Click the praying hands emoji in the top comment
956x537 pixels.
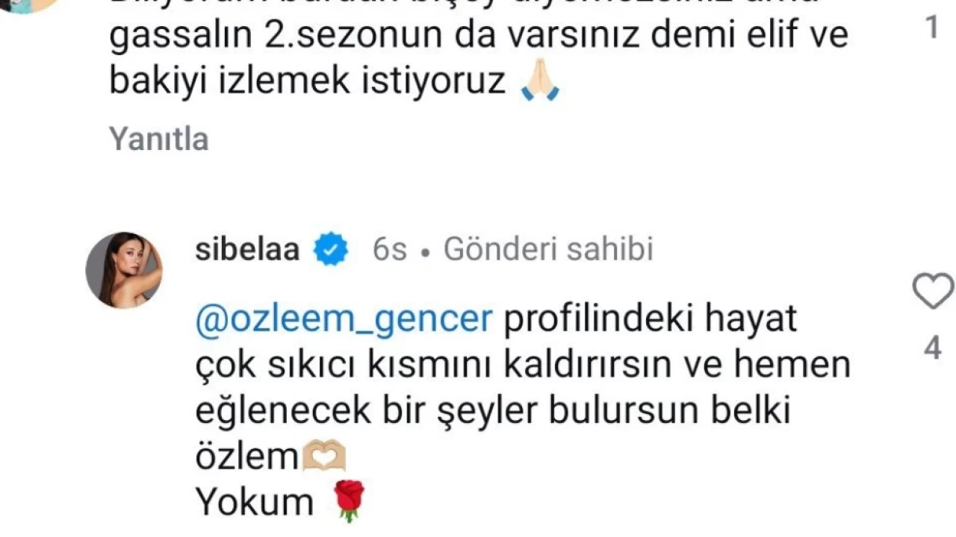(x=539, y=81)
